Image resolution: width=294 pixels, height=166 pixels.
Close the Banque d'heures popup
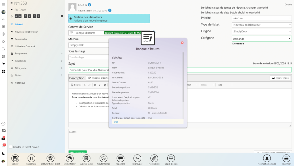coord(182,43)
